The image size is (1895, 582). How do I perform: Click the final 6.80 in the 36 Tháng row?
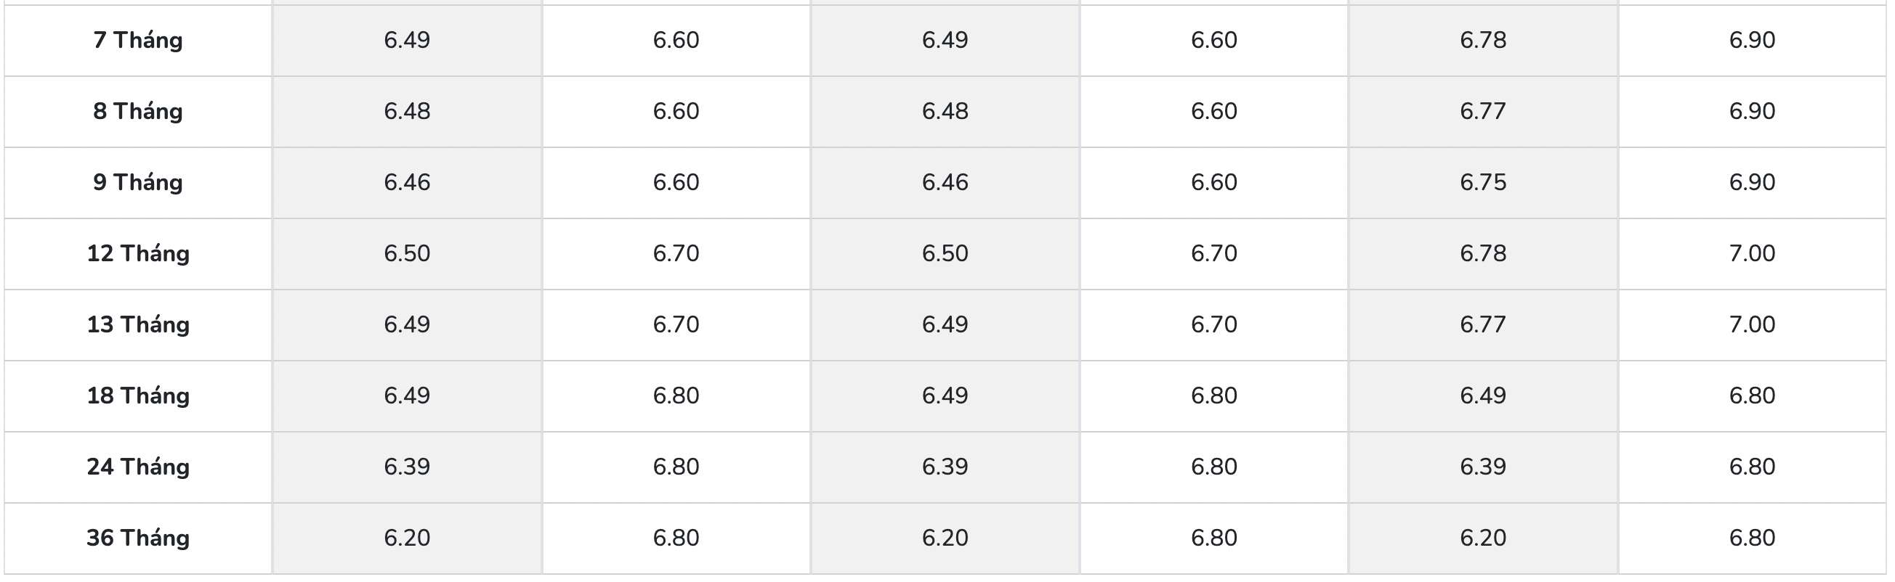1752,538
